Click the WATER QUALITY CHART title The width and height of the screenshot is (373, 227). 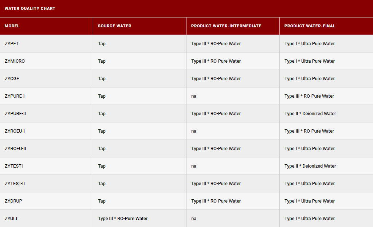tap(30, 8)
